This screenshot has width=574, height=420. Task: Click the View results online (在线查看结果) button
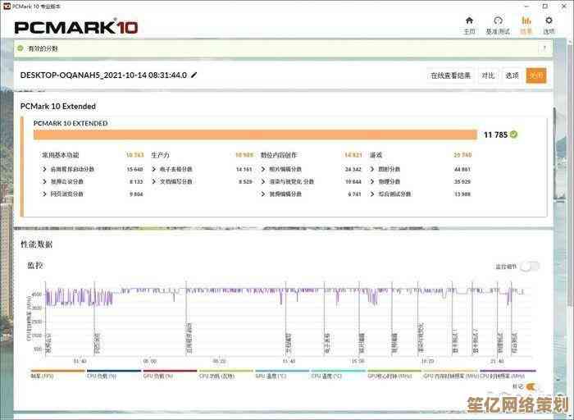click(x=450, y=75)
